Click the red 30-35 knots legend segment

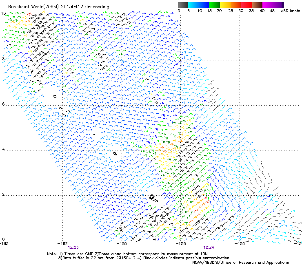[246, 5]
